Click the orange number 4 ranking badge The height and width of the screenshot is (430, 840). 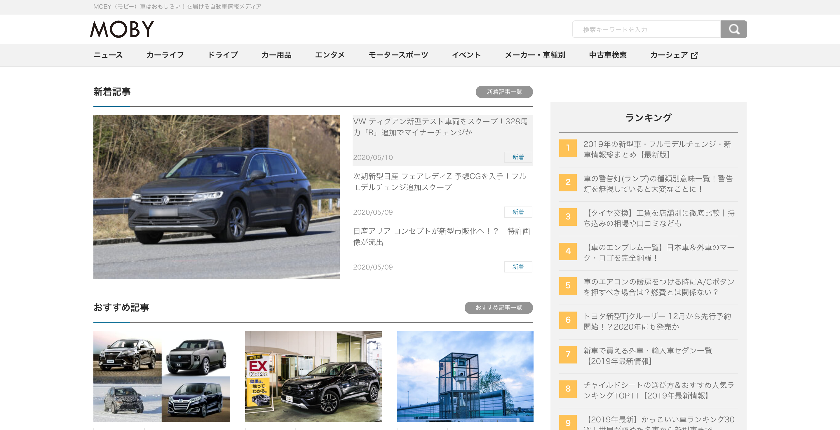tap(568, 251)
